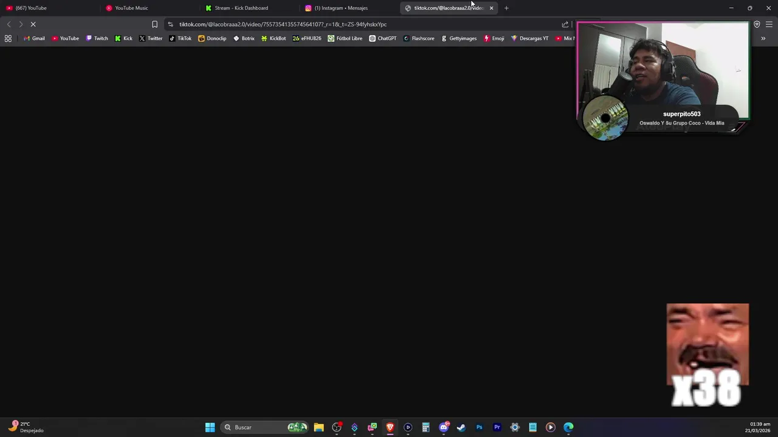Close the TikTok browser tab
Viewport: 778px width, 437px height.
(x=491, y=8)
